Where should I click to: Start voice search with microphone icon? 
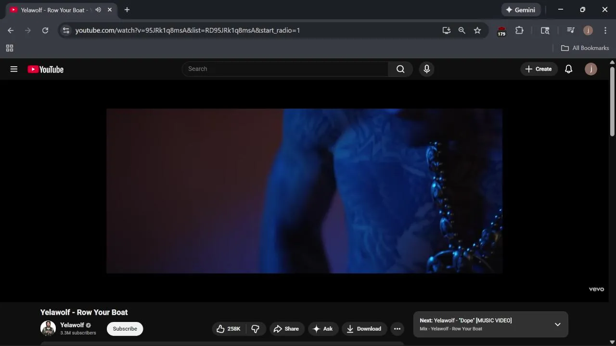tap(426, 69)
